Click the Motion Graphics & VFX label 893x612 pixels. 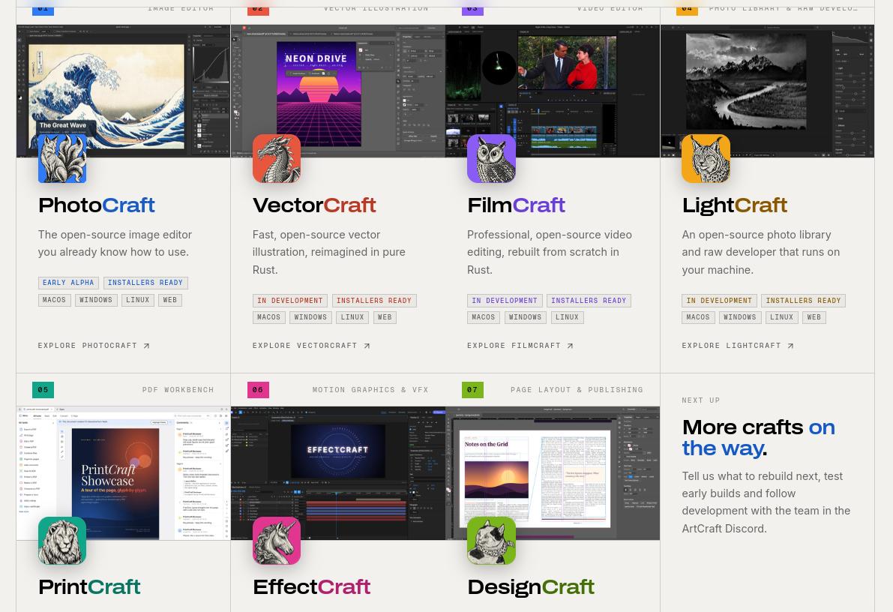coord(370,390)
